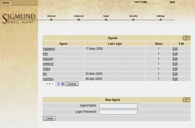
Task: Open help for the New Agent form
Action: coord(186,100)
